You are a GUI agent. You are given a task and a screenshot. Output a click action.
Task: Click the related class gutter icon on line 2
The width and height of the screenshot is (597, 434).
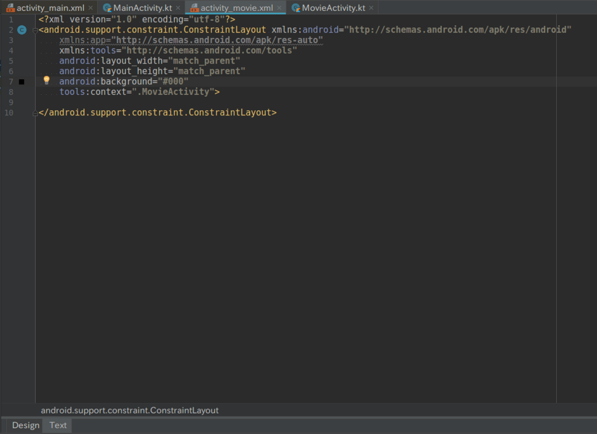click(x=22, y=30)
